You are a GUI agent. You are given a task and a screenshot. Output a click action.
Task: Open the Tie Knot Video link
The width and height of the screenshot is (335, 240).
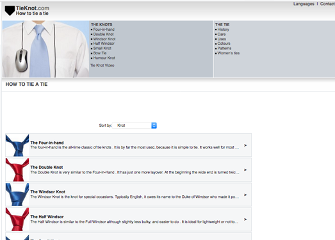click(102, 65)
